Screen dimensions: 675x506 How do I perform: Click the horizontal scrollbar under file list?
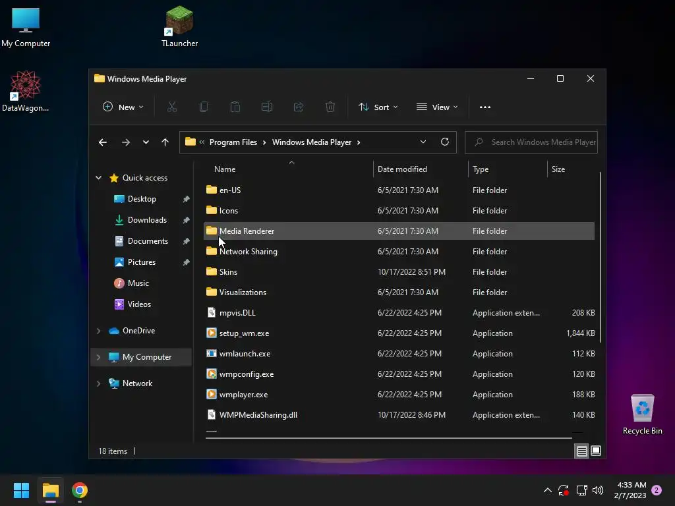389,438
